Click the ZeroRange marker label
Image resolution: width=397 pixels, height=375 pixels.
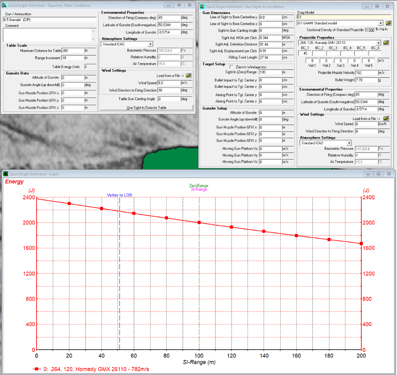pyautogui.click(x=199, y=186)
